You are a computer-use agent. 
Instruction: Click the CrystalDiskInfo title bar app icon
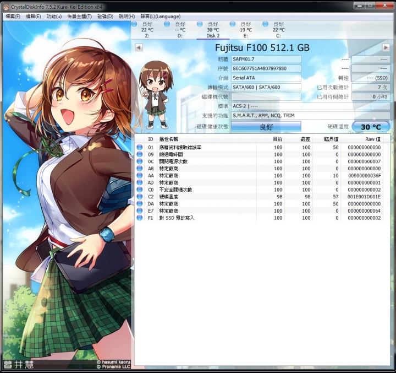pyautogui.click(x=6, y=7)
